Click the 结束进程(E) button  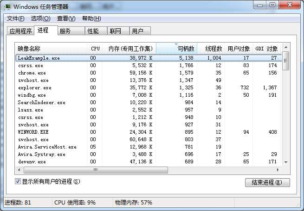tap(267, 182)
